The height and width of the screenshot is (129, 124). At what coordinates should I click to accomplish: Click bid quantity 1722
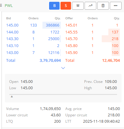click(x=55, y=32)
